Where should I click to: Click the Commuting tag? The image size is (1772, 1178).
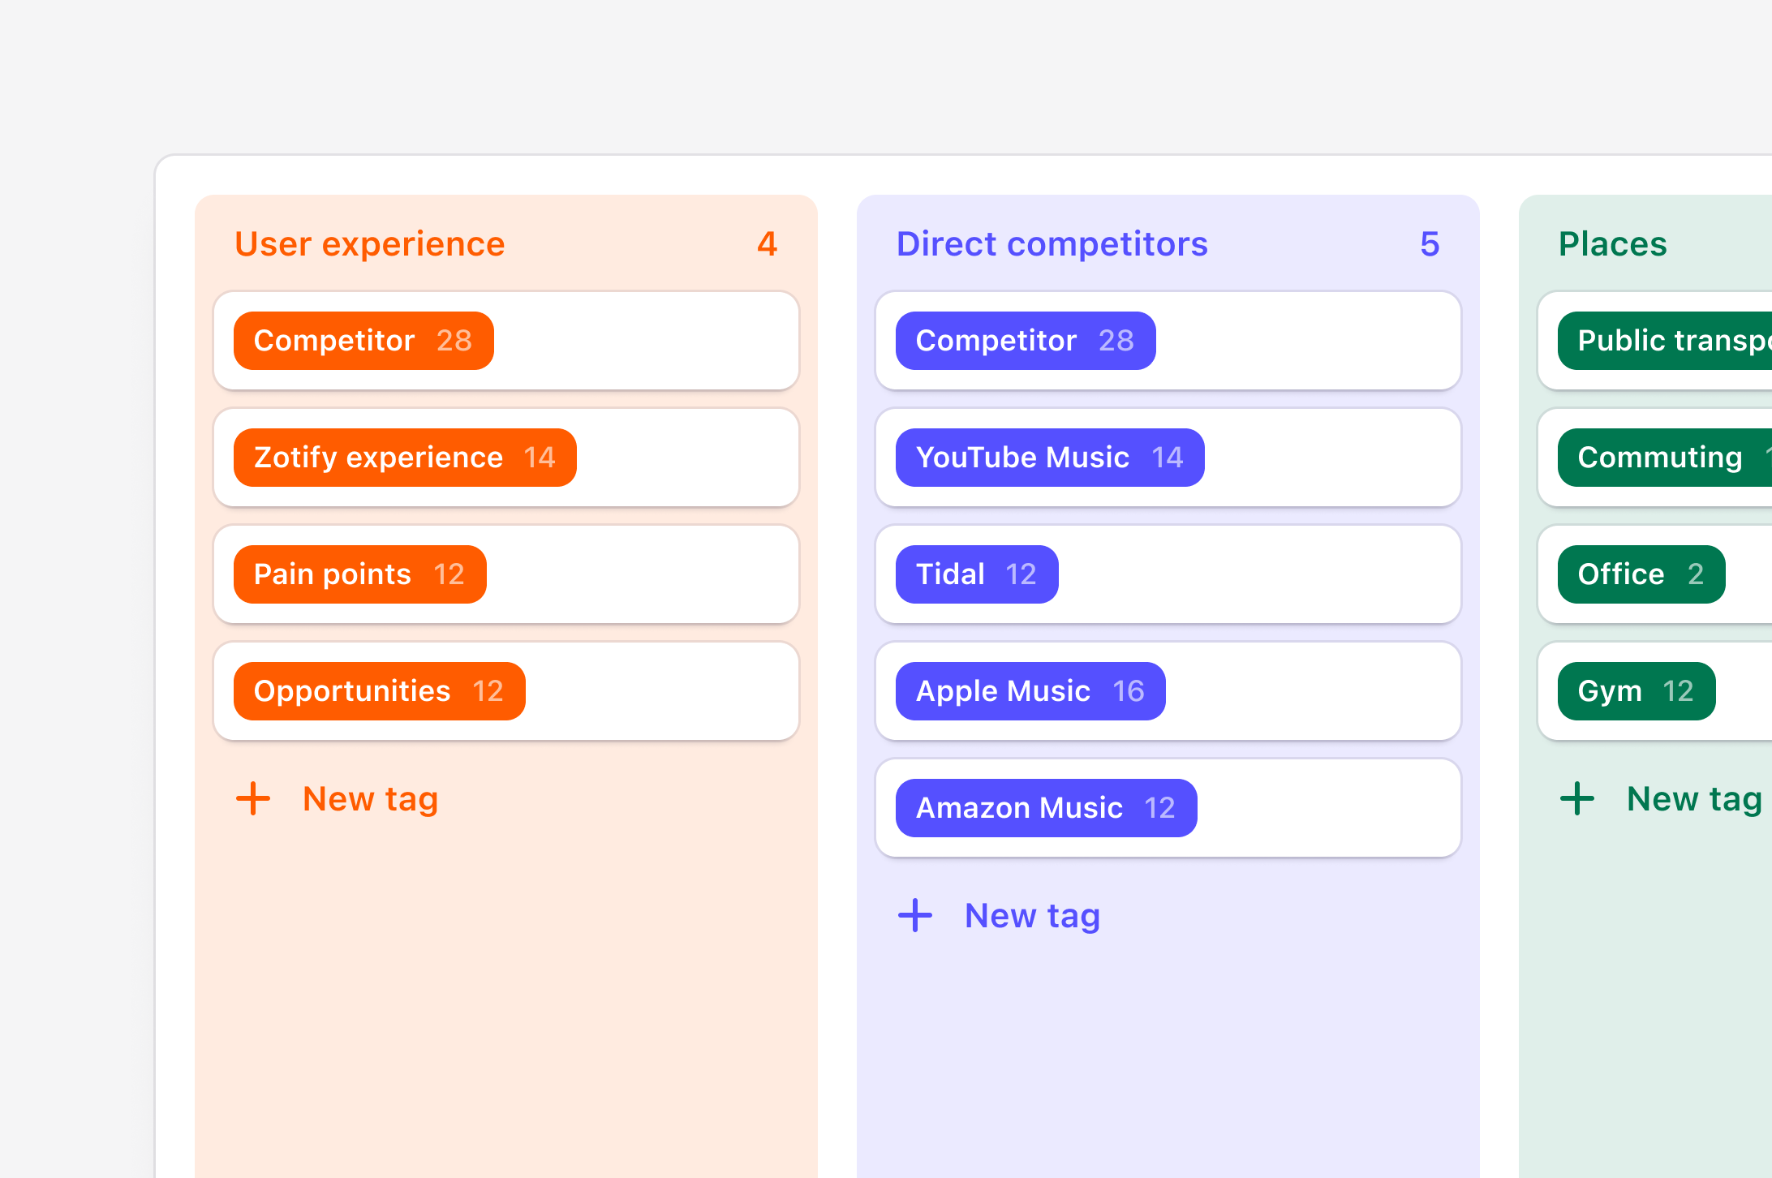point(1662,458)
